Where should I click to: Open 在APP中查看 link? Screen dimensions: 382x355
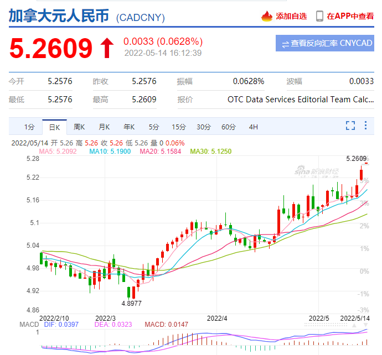pyautogui.click(x=350, y=16)
